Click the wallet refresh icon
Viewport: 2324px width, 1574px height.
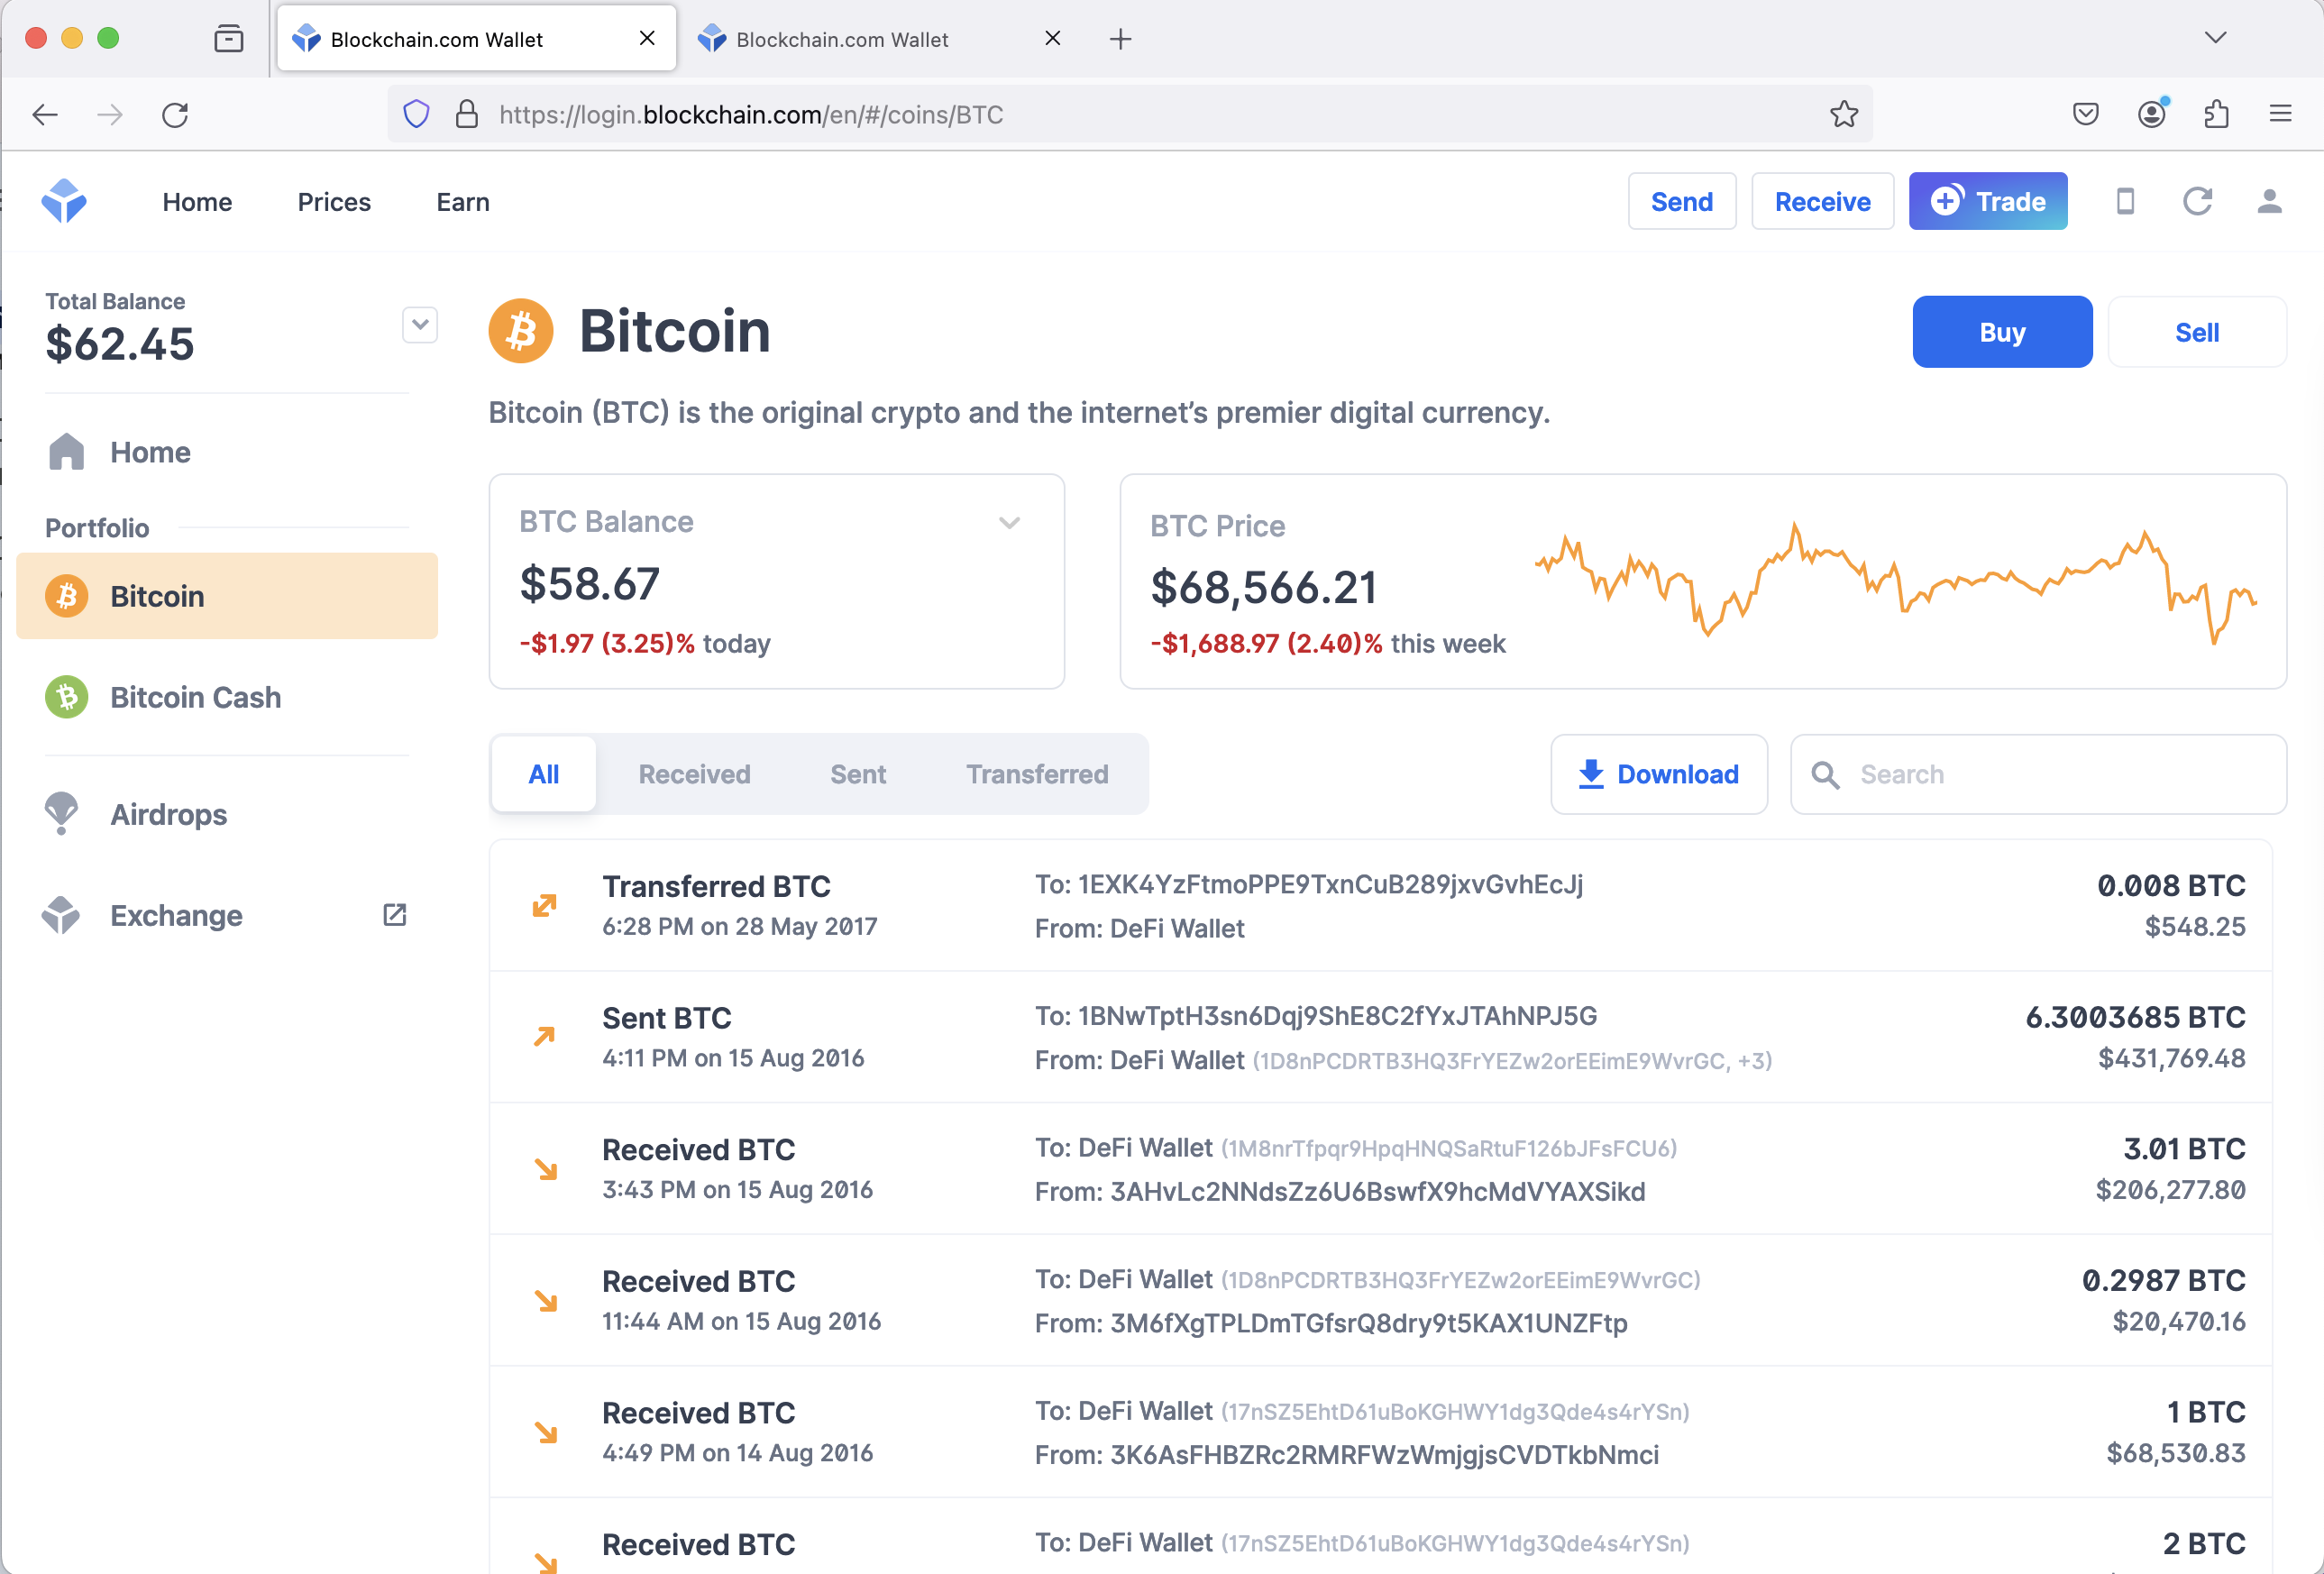pyautogui.click(x=2197, y=201)
